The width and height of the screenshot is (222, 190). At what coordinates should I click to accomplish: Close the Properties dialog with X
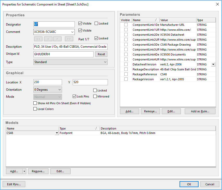coord(218,4)
